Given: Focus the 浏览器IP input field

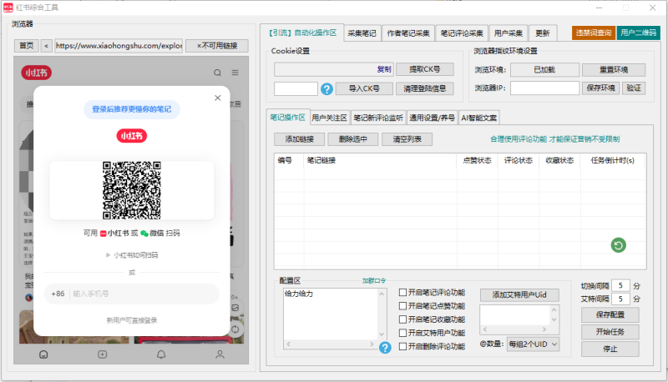Looking at the screenshot, I should (545, 88).
